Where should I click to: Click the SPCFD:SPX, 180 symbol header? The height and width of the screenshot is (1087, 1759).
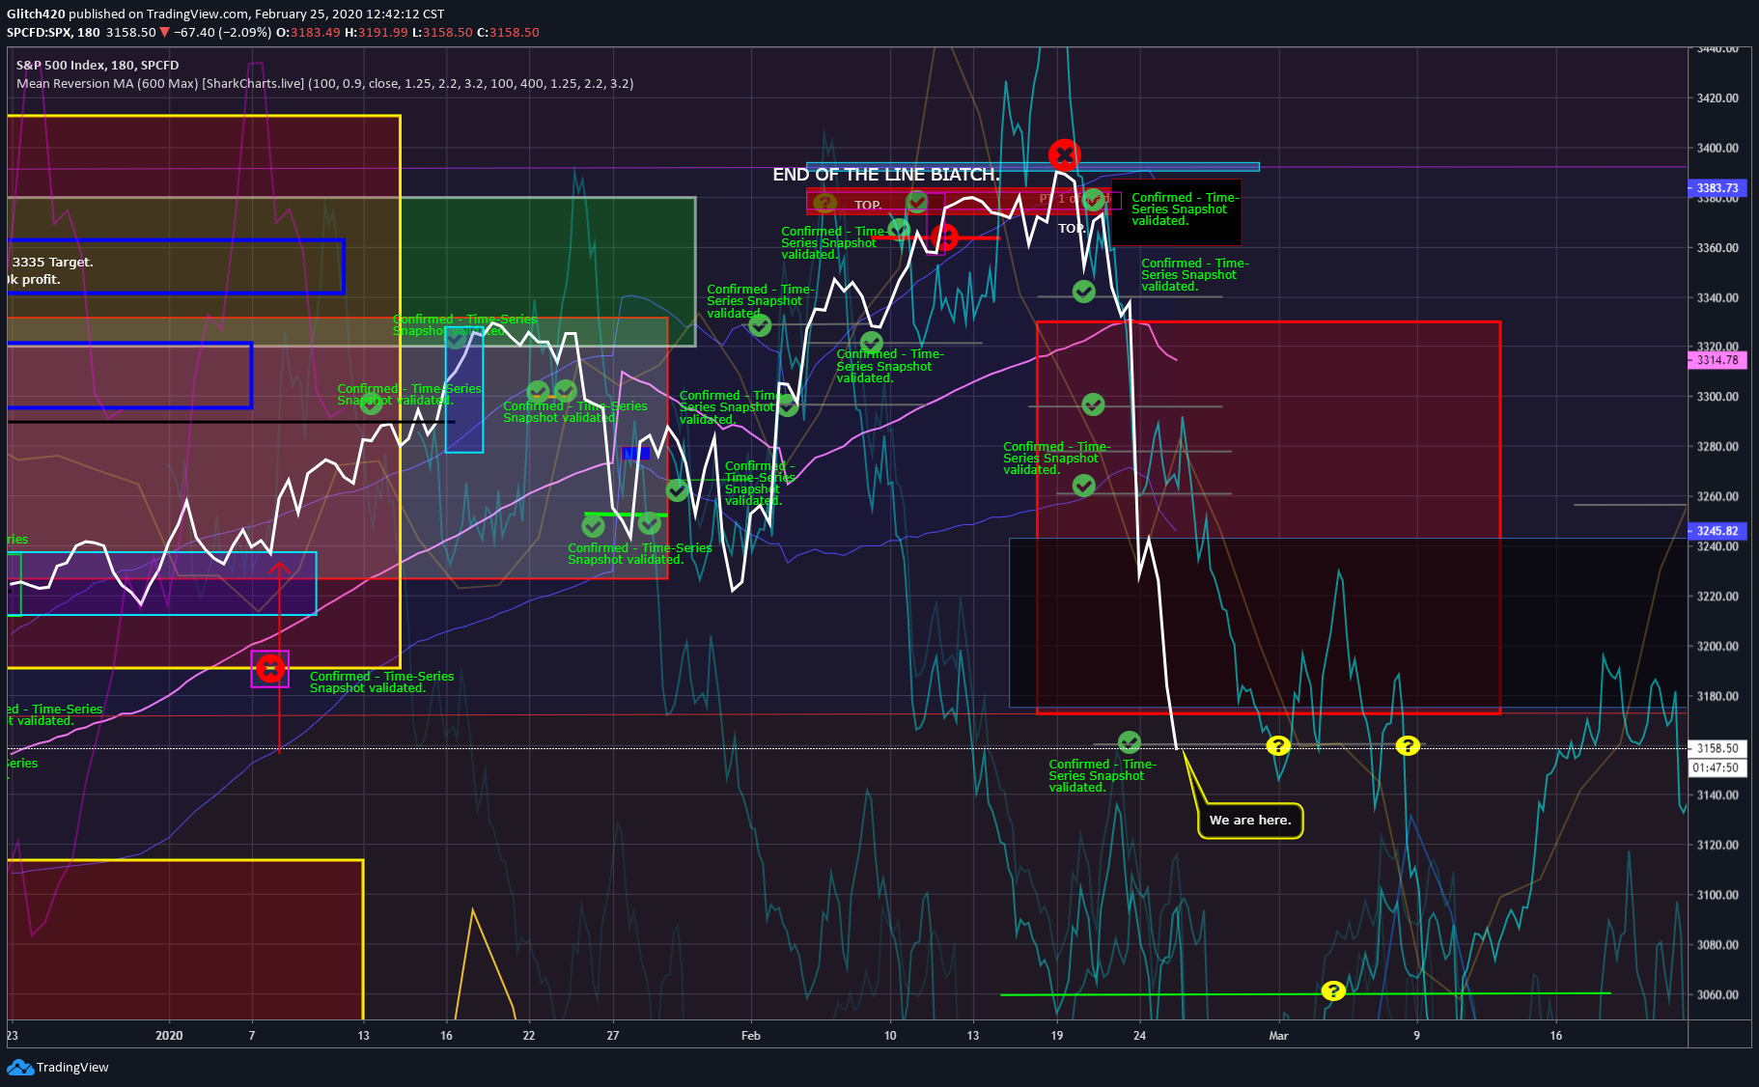pyautogui.click(x=53, y=32)
